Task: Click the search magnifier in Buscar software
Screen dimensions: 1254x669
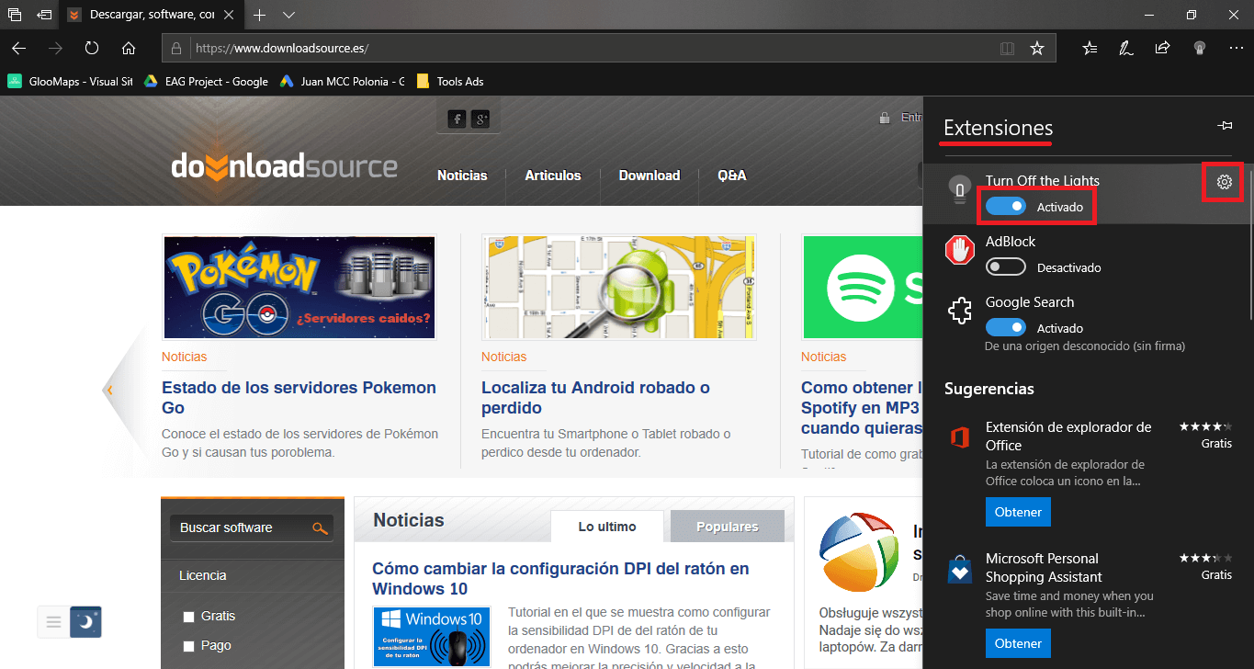Action: [x=320, y=528]
